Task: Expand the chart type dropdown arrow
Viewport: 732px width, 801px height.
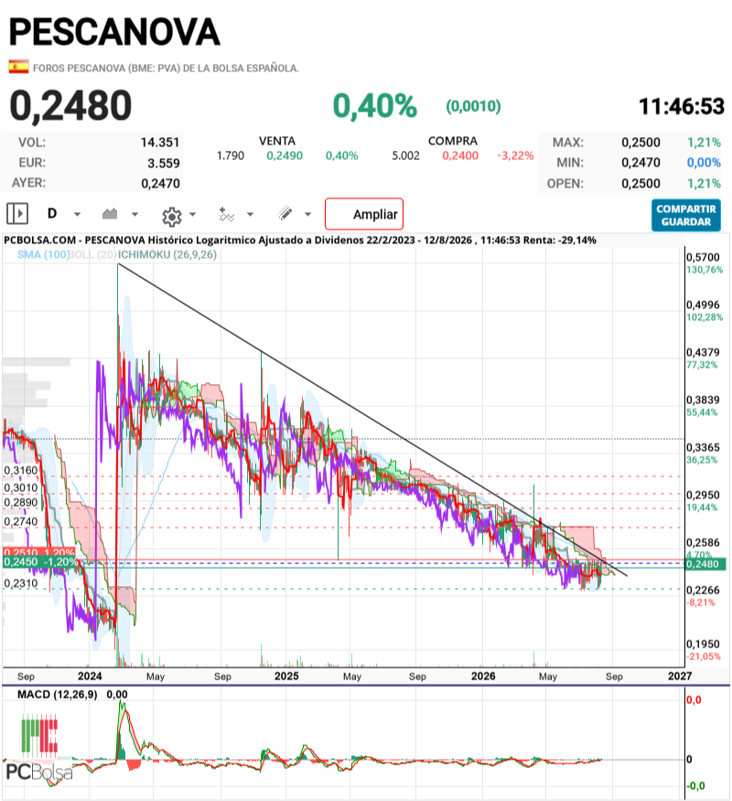Action: (x=135, y=215)
